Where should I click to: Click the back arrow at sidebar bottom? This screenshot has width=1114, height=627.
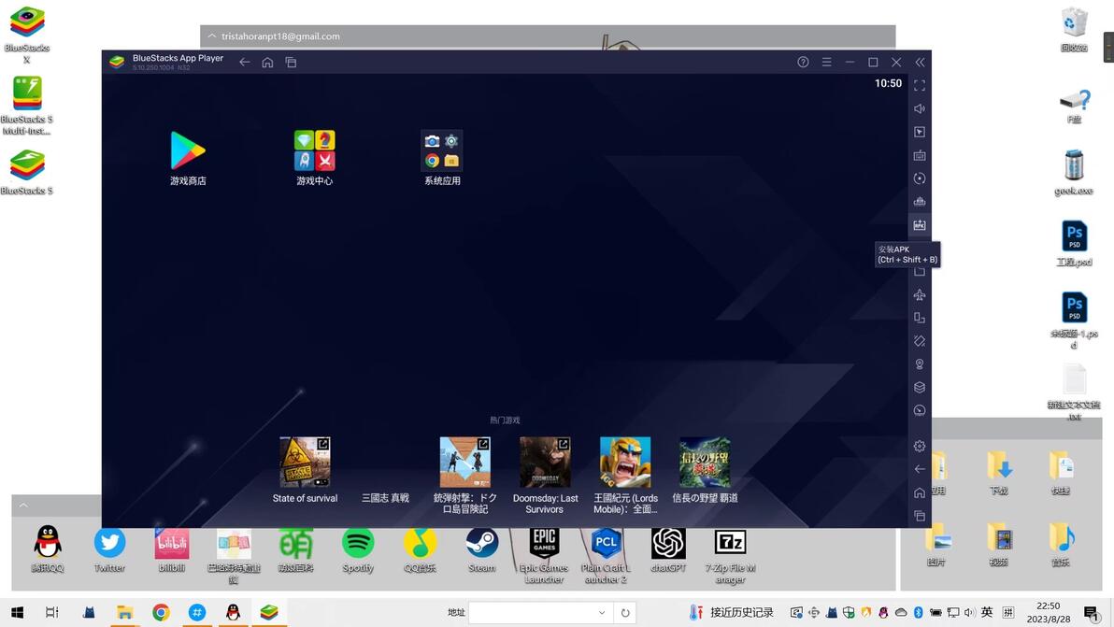tap(920, 469)
